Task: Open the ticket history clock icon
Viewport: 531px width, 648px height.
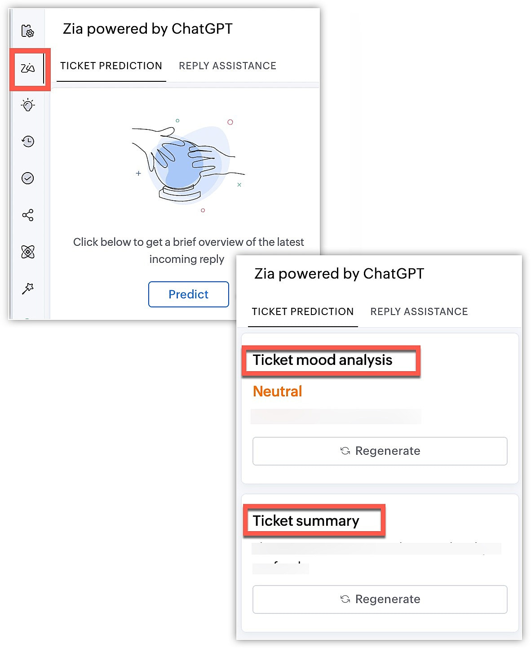Action: (x=28, y=142)
